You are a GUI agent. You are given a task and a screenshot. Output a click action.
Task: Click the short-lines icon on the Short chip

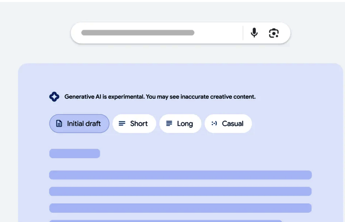coord(122,124)
